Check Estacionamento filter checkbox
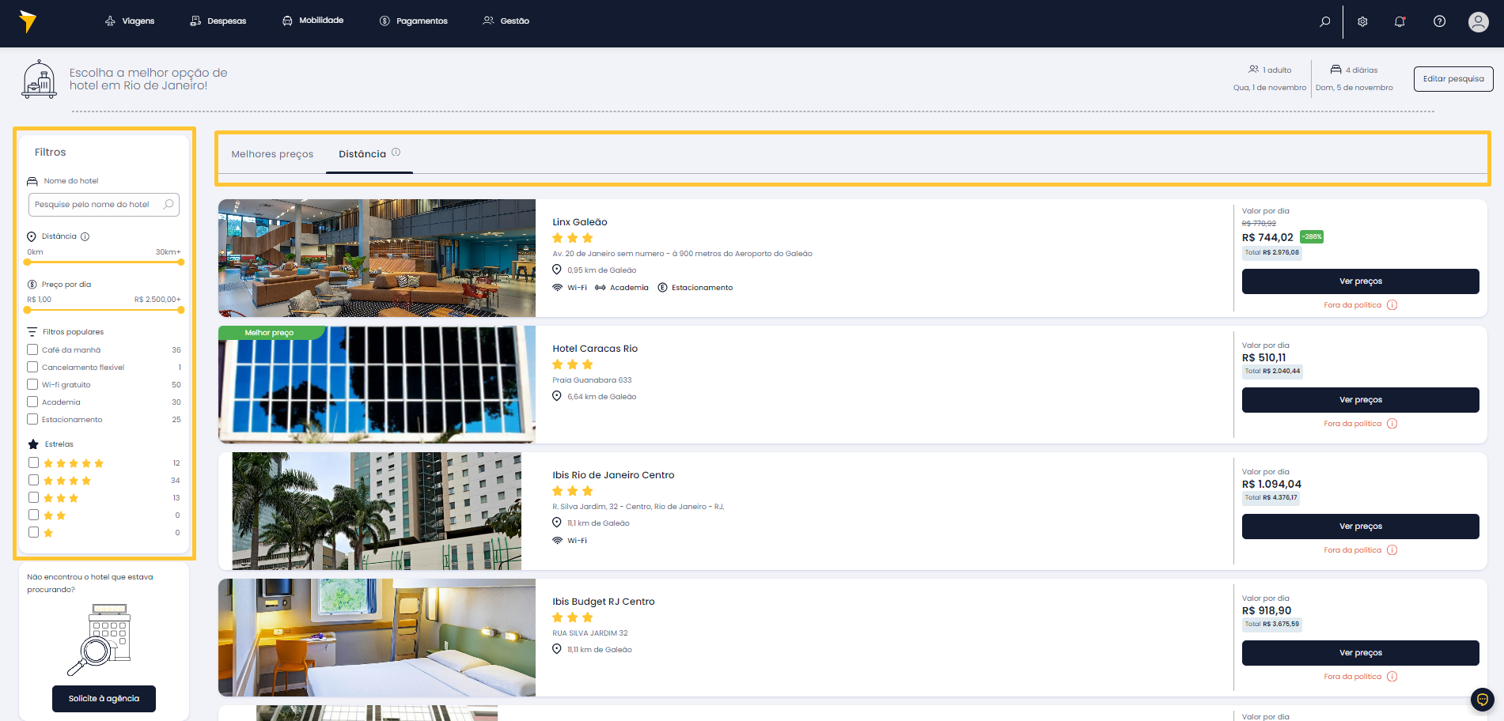1504x721 pixels. point(32,419)
